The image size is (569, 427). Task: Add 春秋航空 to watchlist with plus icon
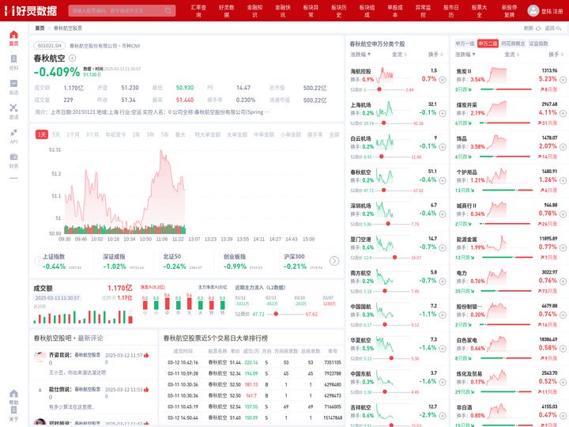click(72, 58)
